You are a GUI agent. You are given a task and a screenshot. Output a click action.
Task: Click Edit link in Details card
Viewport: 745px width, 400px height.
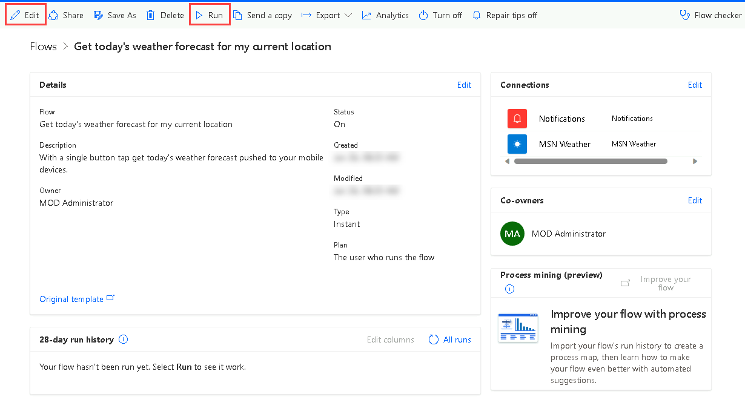tap(464, 85)
